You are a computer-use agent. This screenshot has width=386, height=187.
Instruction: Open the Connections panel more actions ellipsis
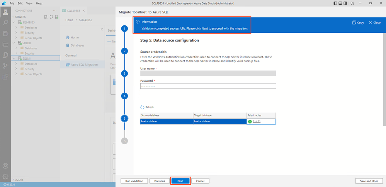tap(54, 10)
